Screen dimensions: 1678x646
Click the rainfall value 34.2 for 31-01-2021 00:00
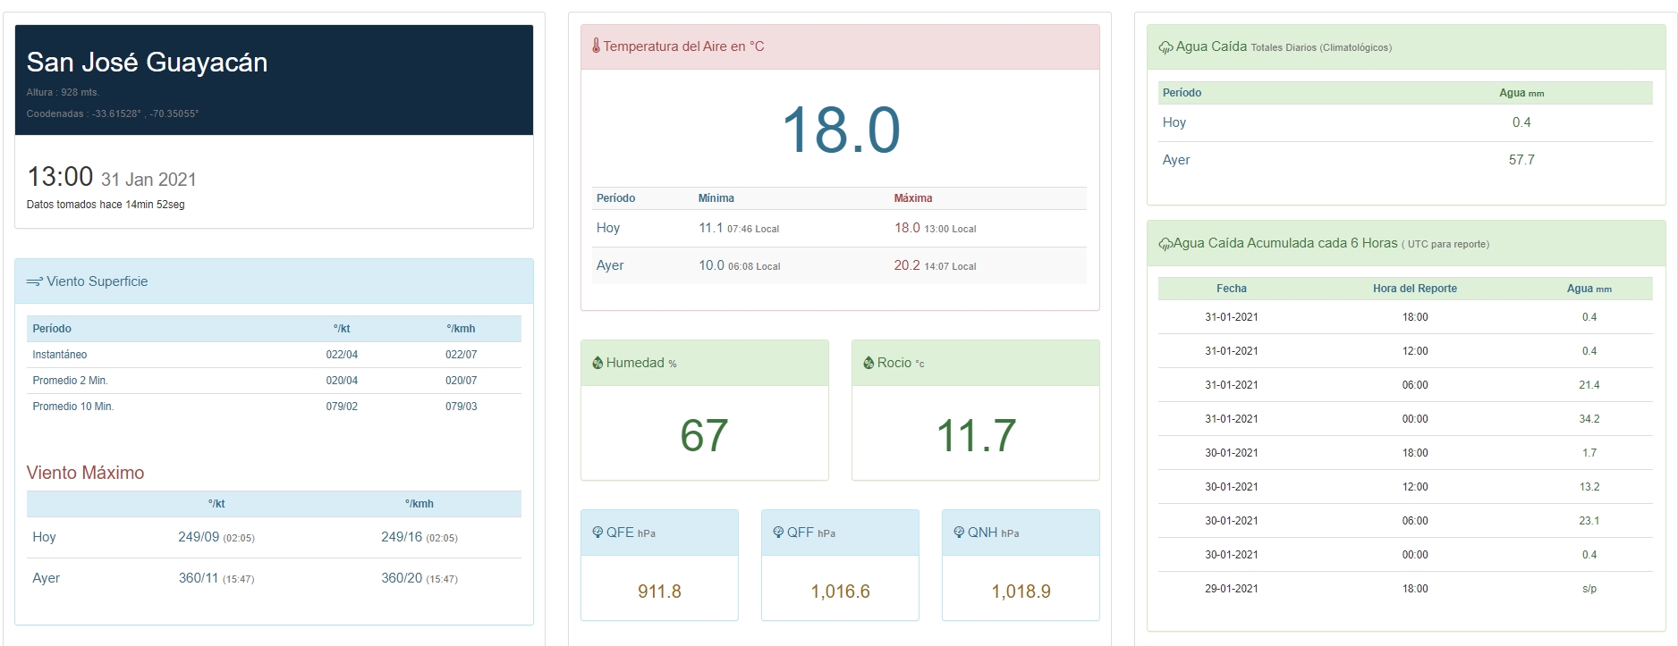tap(1589, 419)
